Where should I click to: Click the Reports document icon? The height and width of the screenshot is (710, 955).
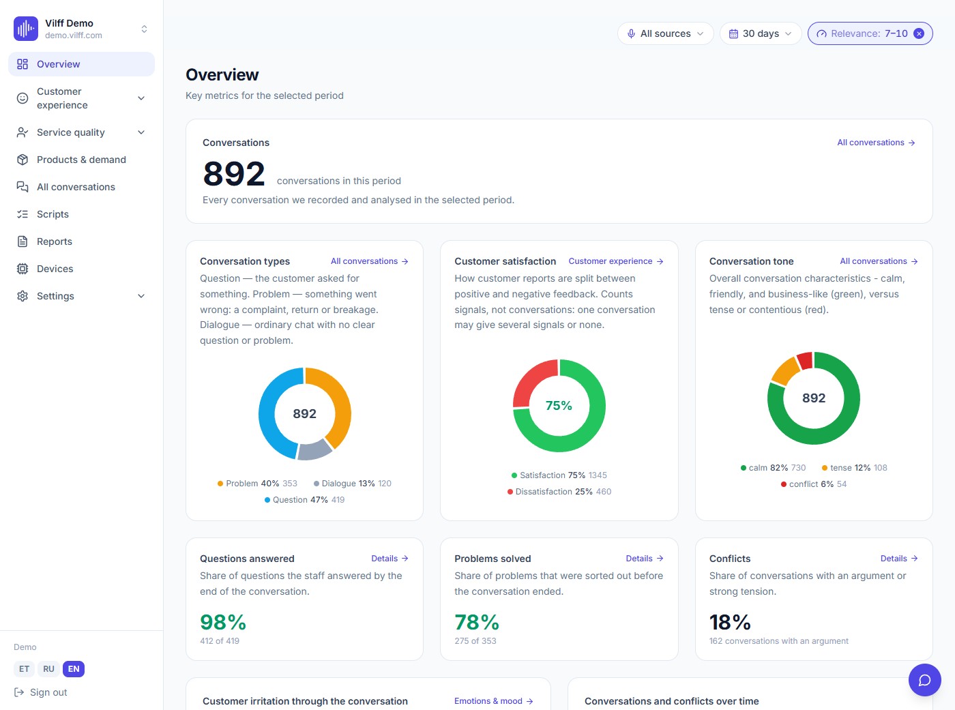[23, 241]
